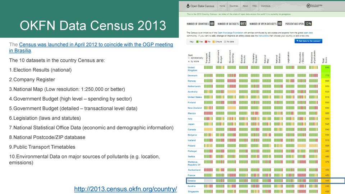This screenshot has height=194, width=345.
Task: Open the Countries nav item
Action: pos(234,6)
